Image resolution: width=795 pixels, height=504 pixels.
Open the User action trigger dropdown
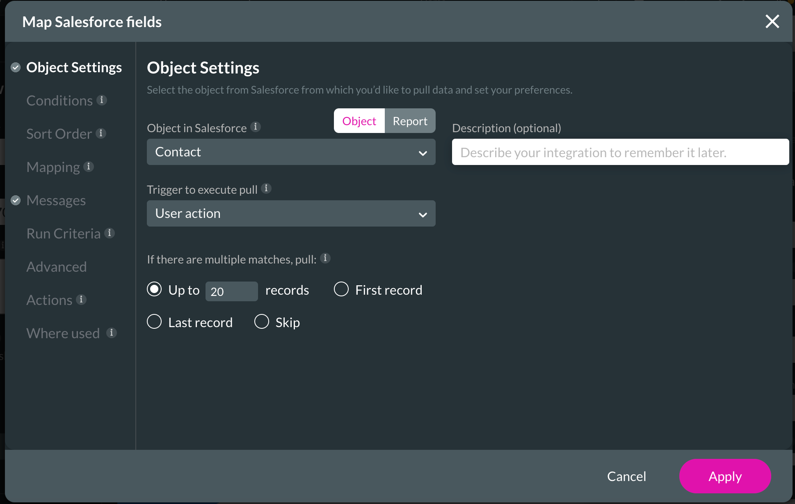click(x=291, y=213)
